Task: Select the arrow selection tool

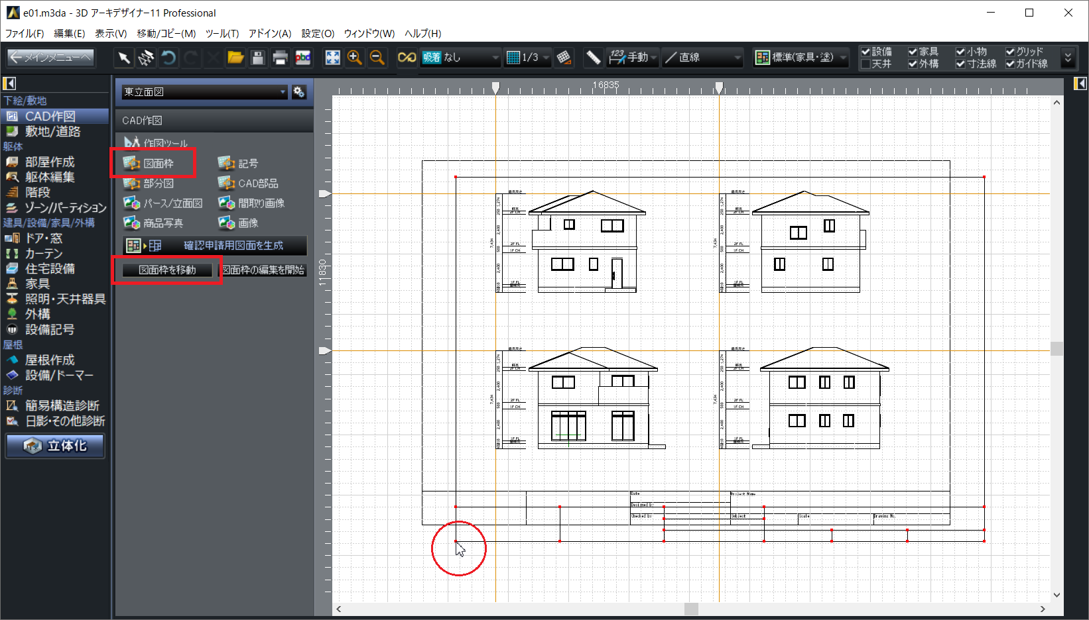Action: [x=123, y=58]
